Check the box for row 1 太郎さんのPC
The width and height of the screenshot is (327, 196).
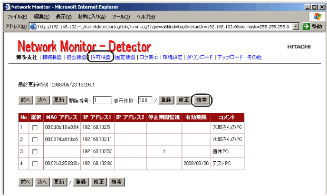pyautogui.click(x=35, y=127)
